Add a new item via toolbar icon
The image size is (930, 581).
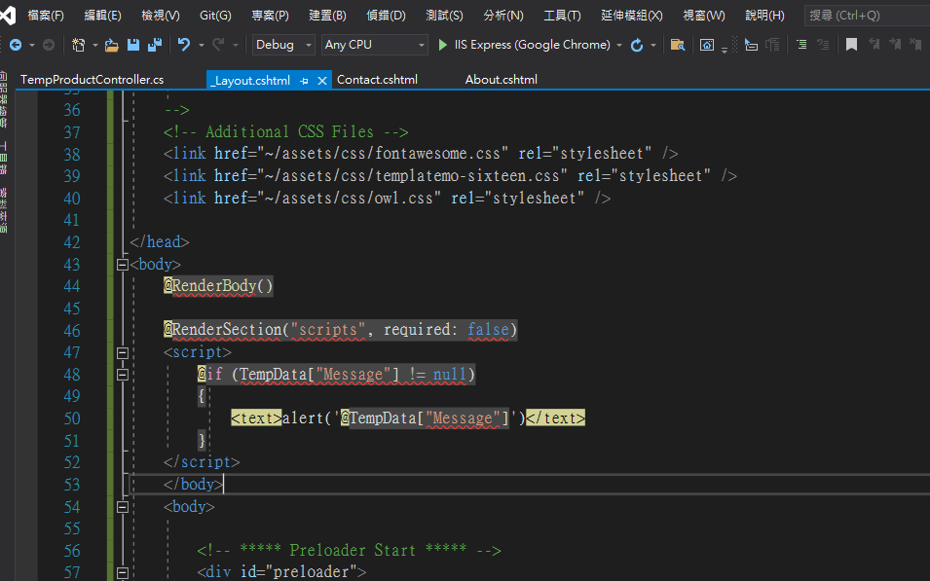click(78, 45)
